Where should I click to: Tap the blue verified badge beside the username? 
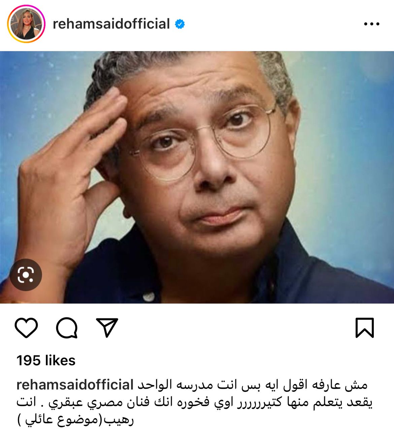pyautogui.click(x=179, y=24)
